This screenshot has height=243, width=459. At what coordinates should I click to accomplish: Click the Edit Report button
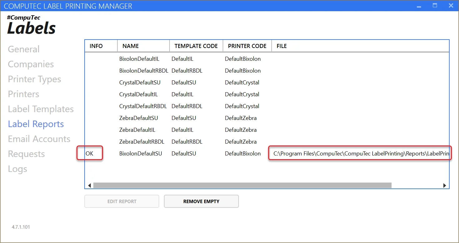tap(122, 202)
